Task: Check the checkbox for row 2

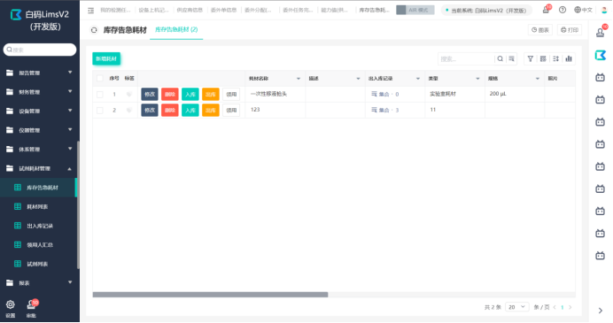Action: tap(100, 110)
